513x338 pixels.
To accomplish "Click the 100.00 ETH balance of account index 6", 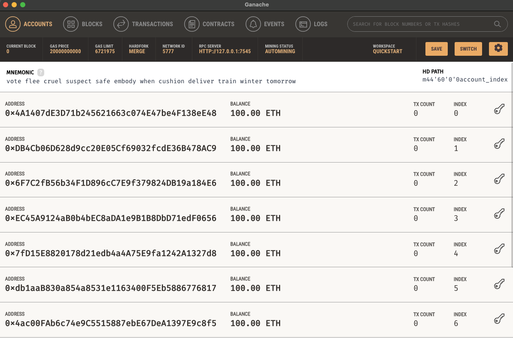I will click(255, 323).
